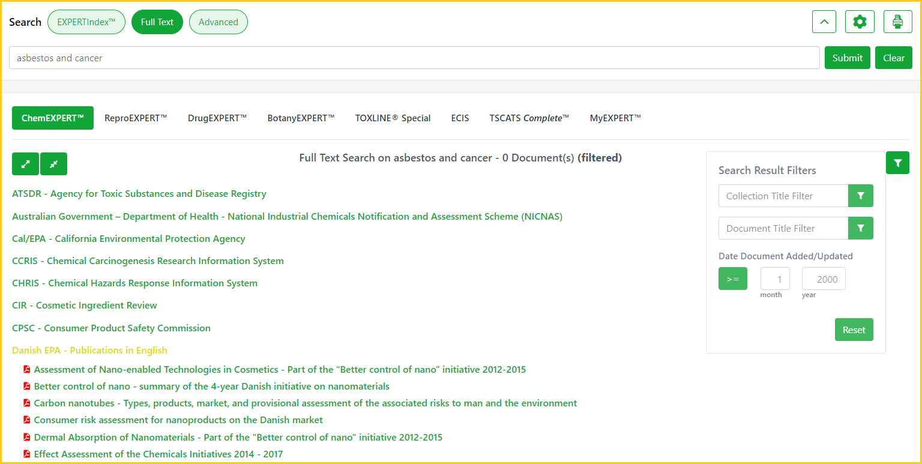Click the printer icon
922x464 pixels.
coord(897,22)
